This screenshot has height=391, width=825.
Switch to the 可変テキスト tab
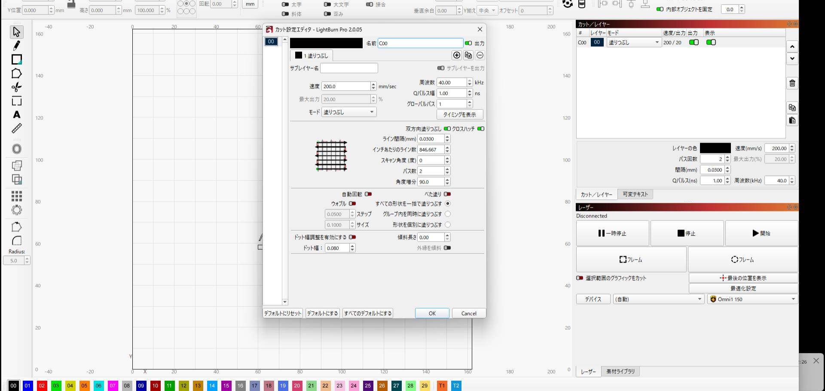635,195
